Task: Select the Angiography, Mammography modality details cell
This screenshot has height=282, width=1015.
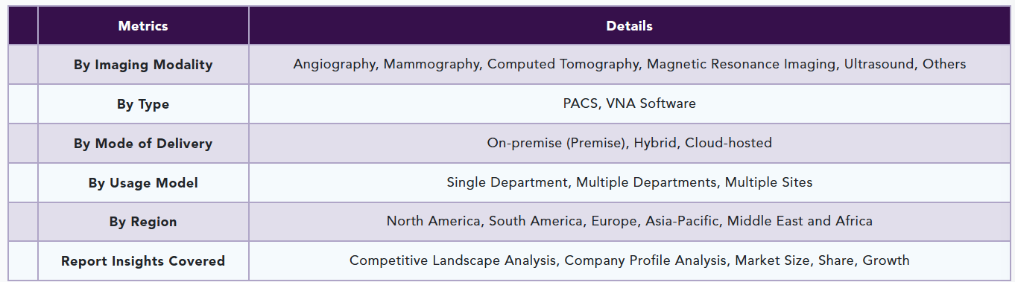Action: pos(629,65)
